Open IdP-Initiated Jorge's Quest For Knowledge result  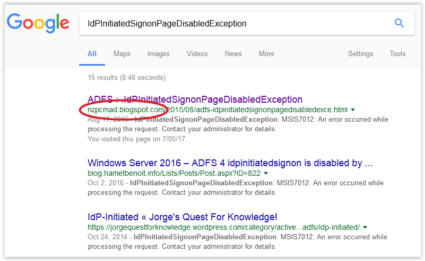point(182,217)
